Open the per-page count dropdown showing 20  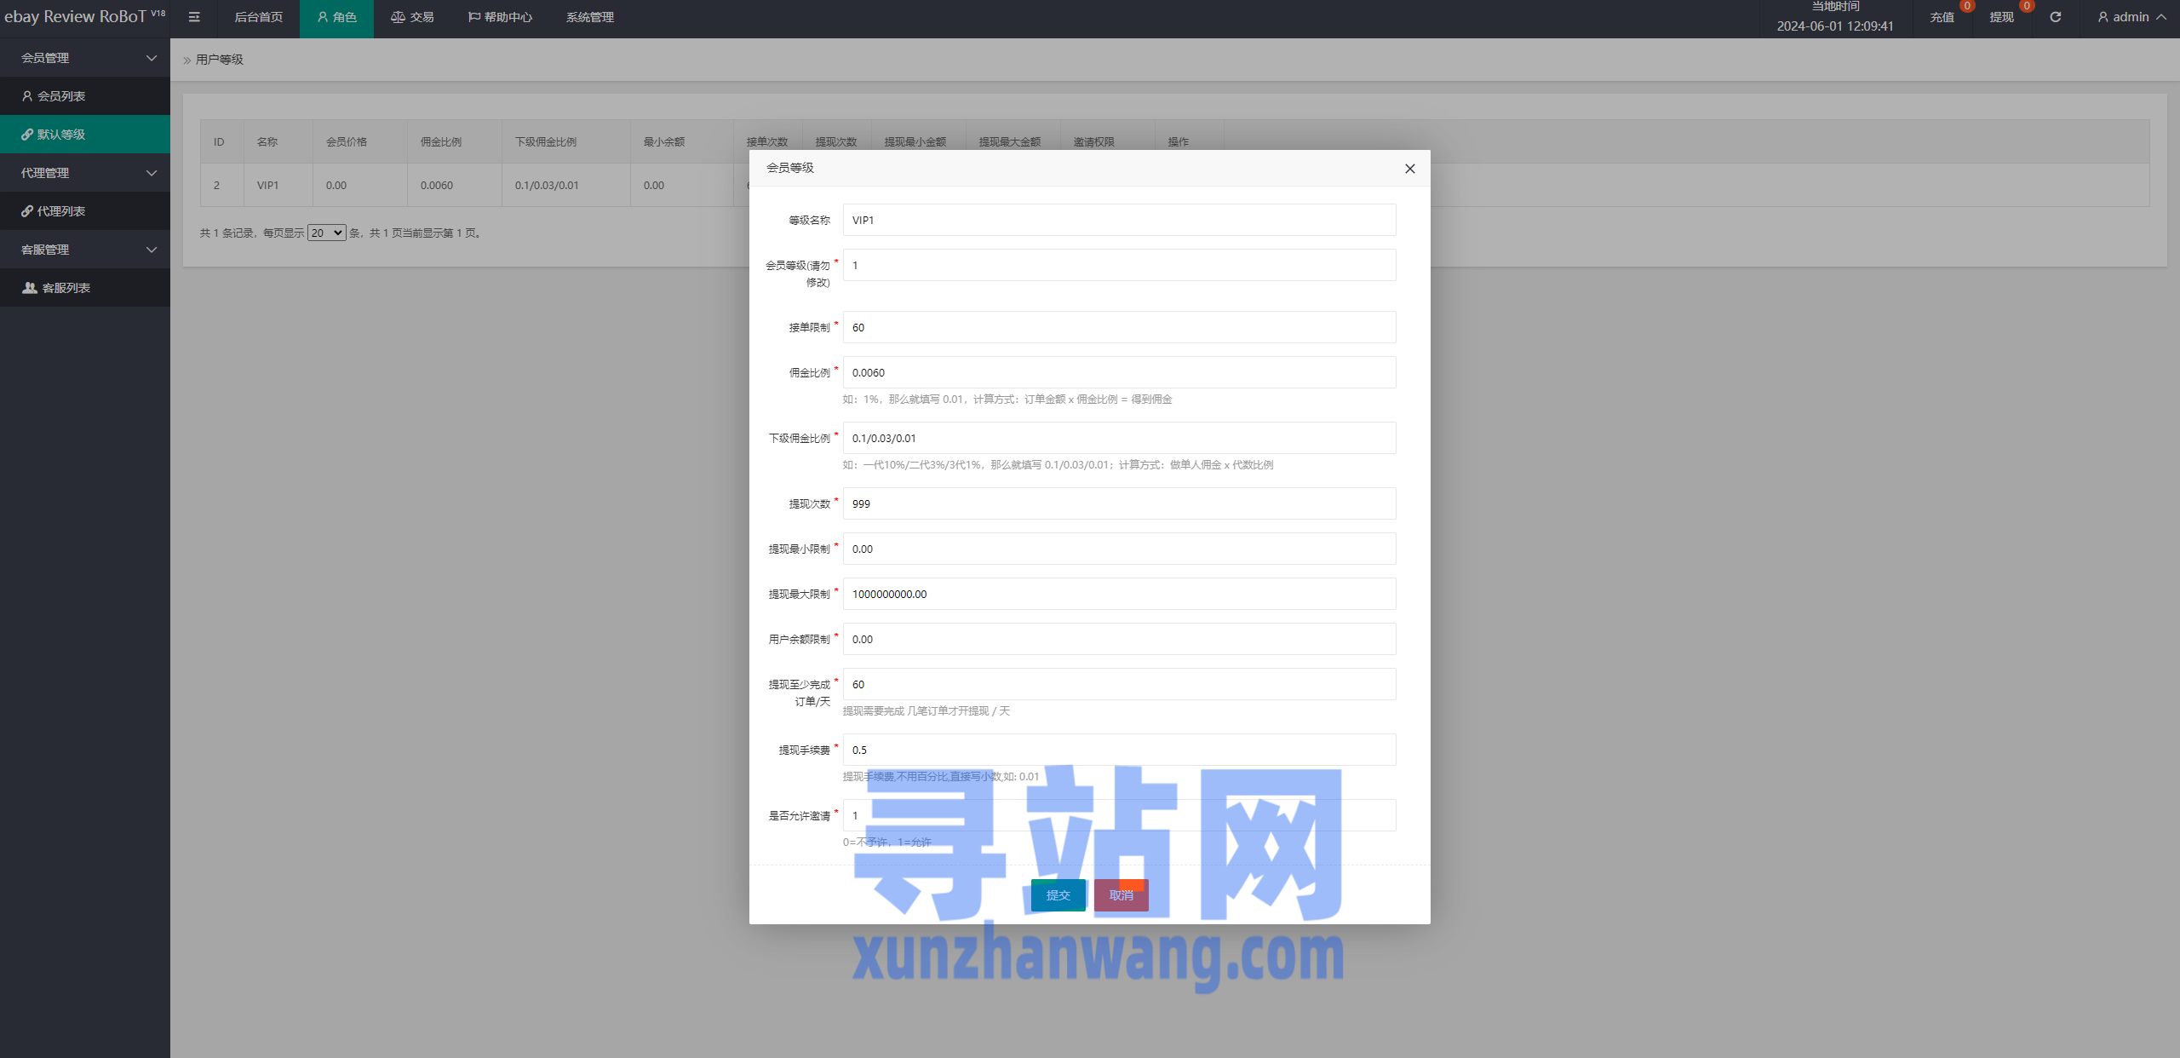click(327, 233)
